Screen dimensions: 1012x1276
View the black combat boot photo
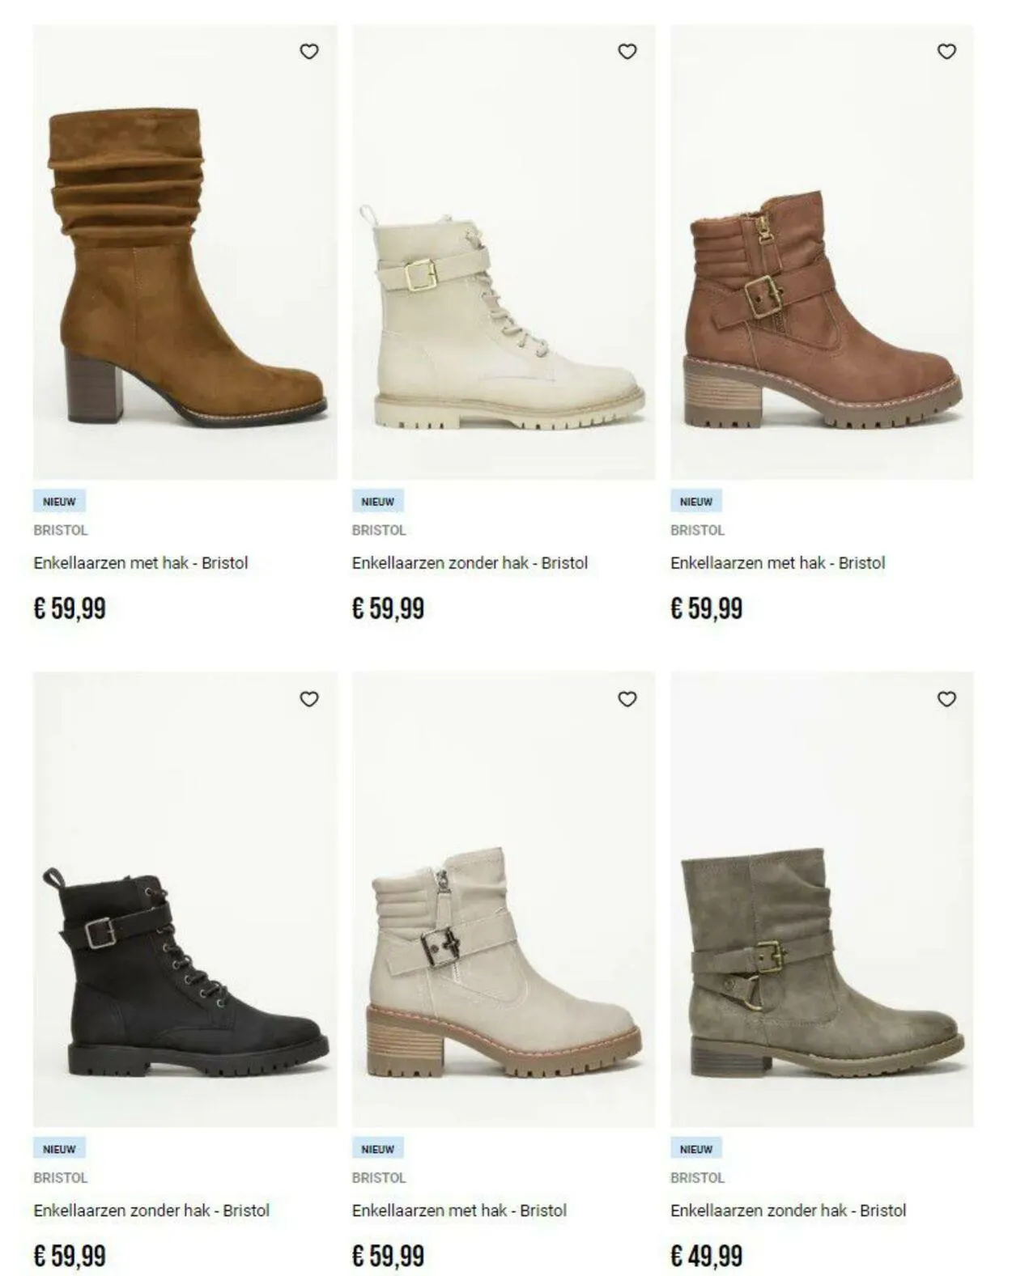185,900
